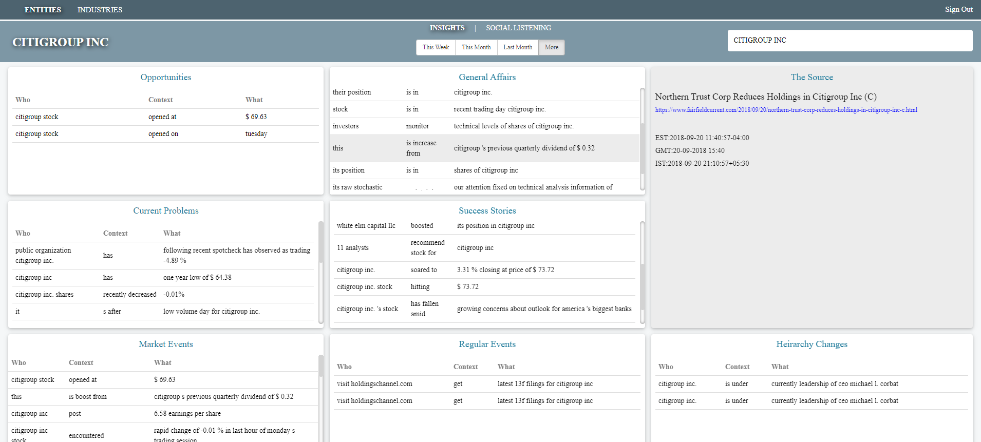Click the 'hitting $ 73.72' row
The width and height of the screenshot is (981, 442).
pyautogui.click(x=484, y=287)
